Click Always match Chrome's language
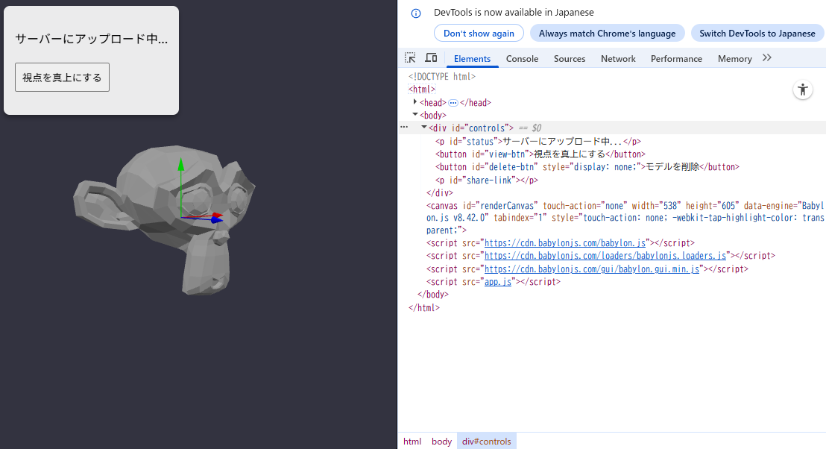826x449 pixels. [607, 34]
